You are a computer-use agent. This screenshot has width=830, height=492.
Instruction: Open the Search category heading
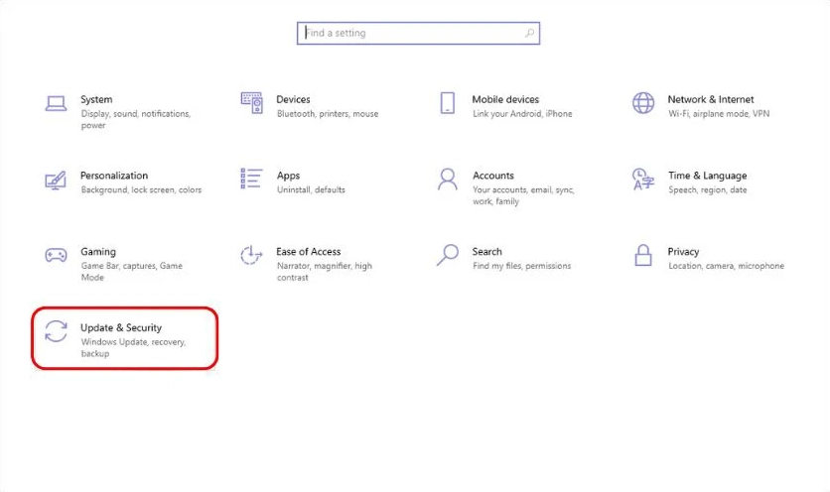click(487, 252)
